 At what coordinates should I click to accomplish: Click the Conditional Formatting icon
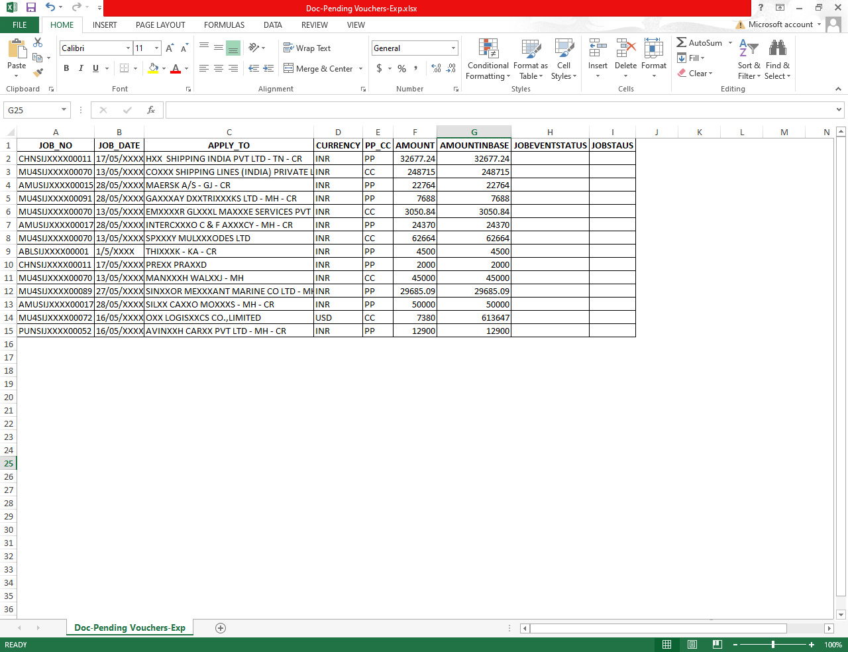click(488, 50)
